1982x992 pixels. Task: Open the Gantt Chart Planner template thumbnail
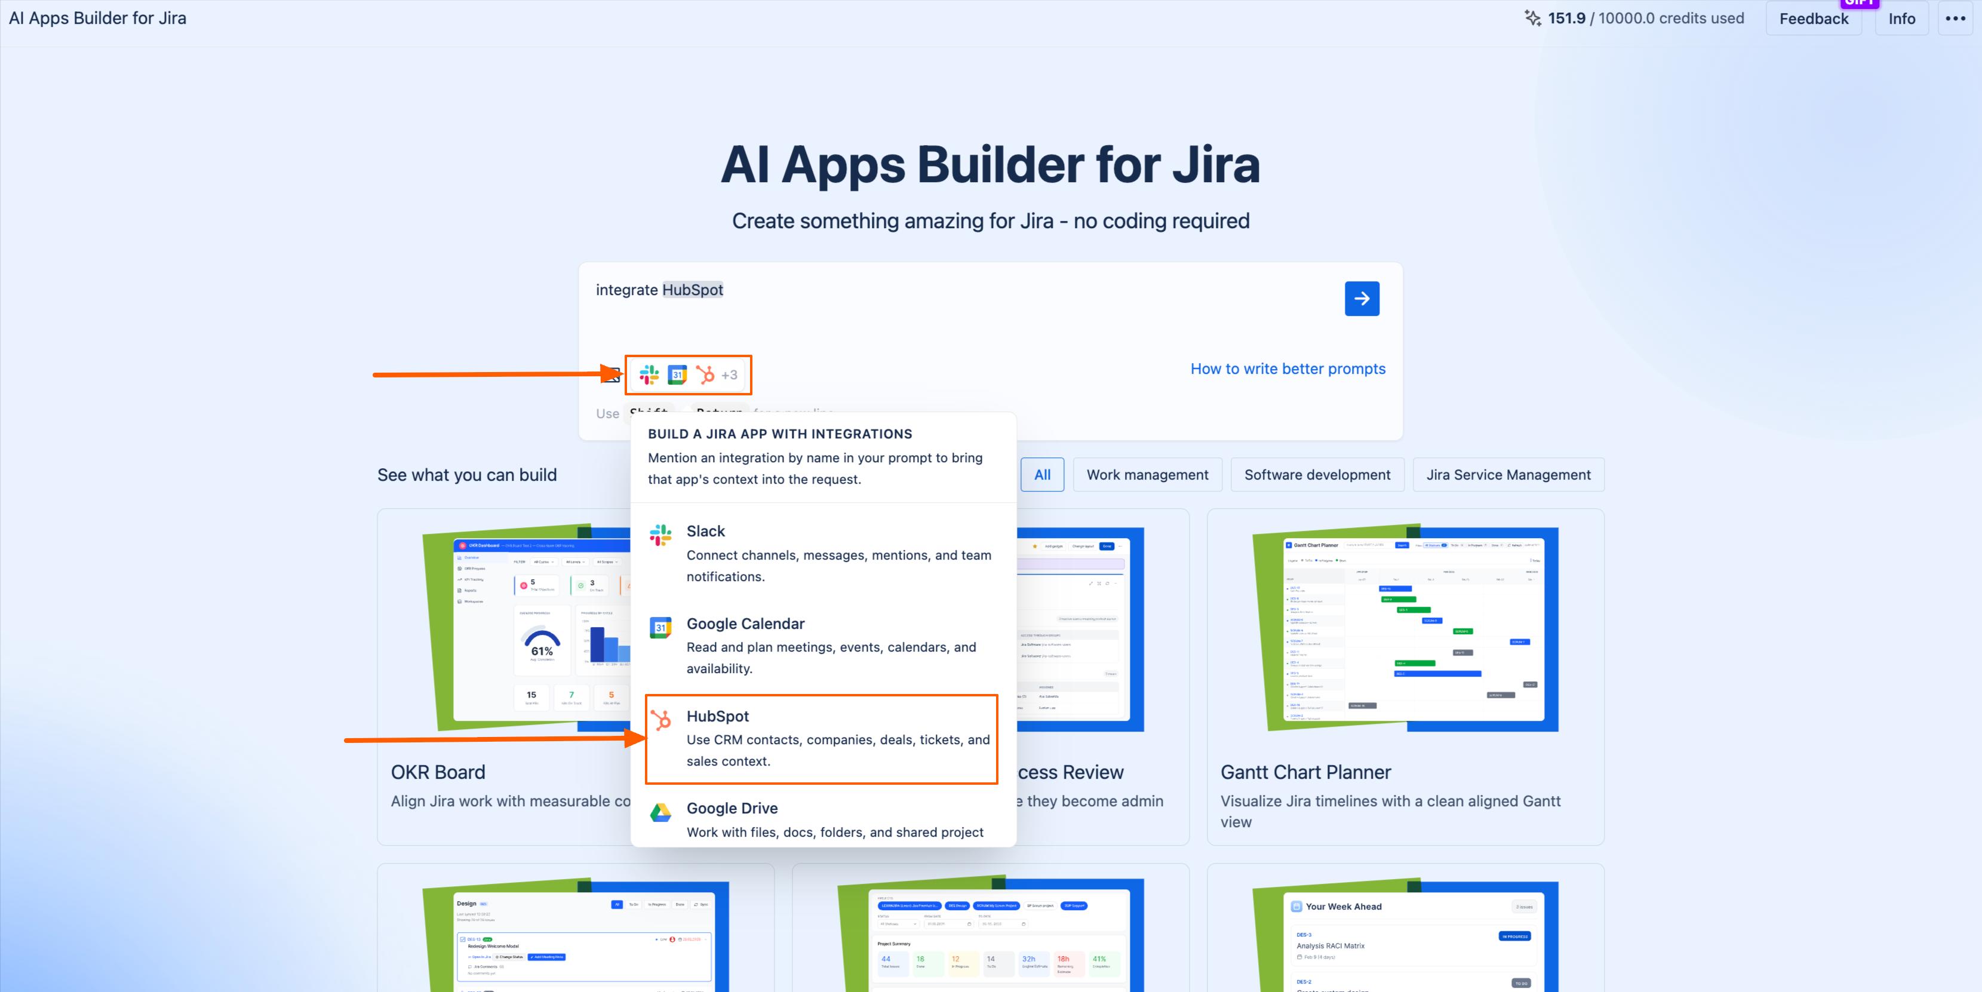(1405, 627)
